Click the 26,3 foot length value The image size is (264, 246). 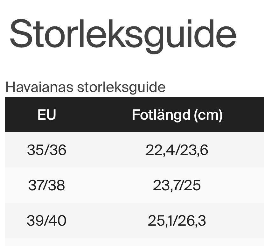pos(192,221)
